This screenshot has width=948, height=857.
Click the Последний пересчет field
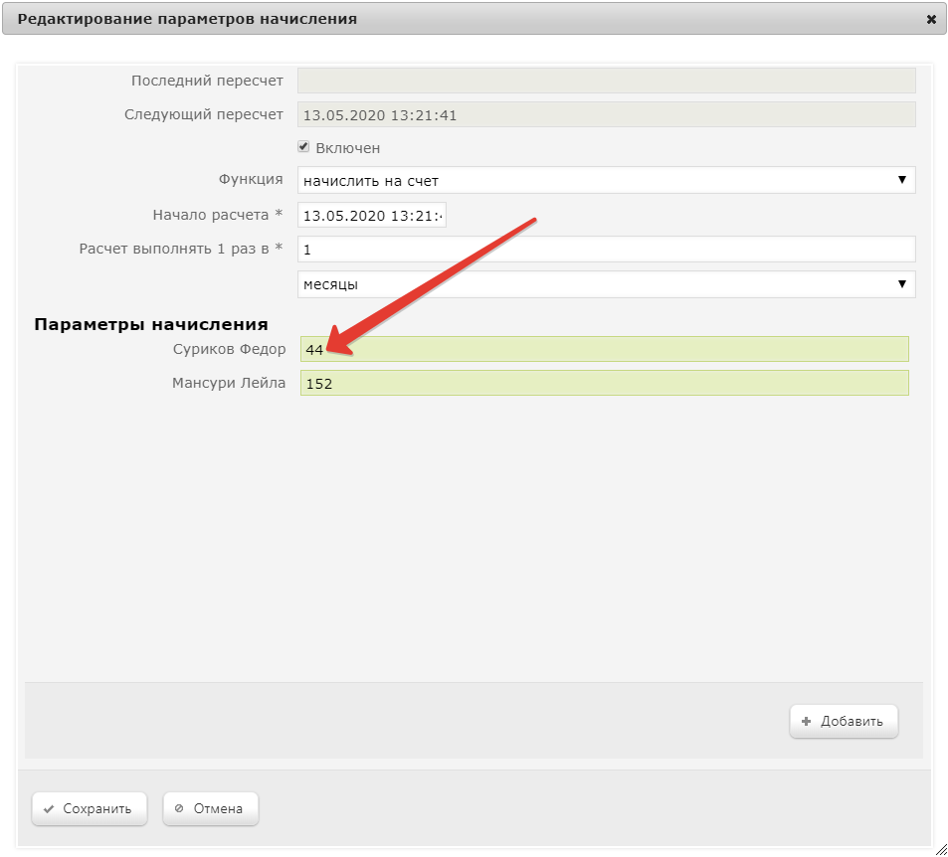(x=607, y=81)
